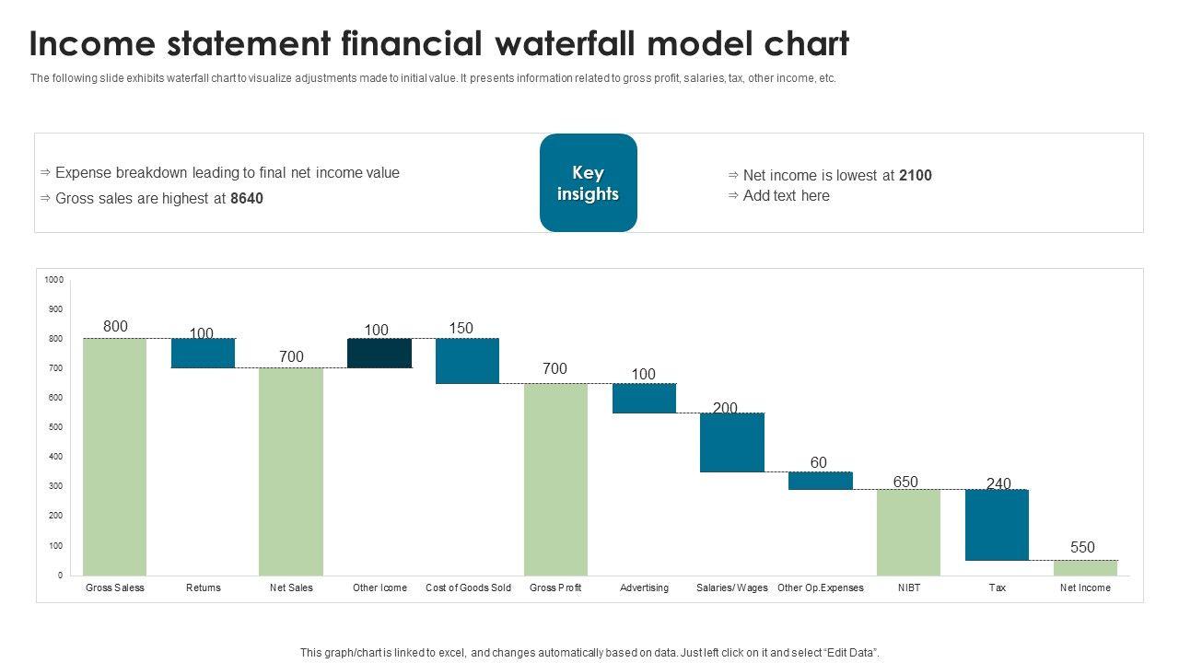
Task: Click arrow bullet before 'Gross sales are highest'
Action: tap(45, 198)
